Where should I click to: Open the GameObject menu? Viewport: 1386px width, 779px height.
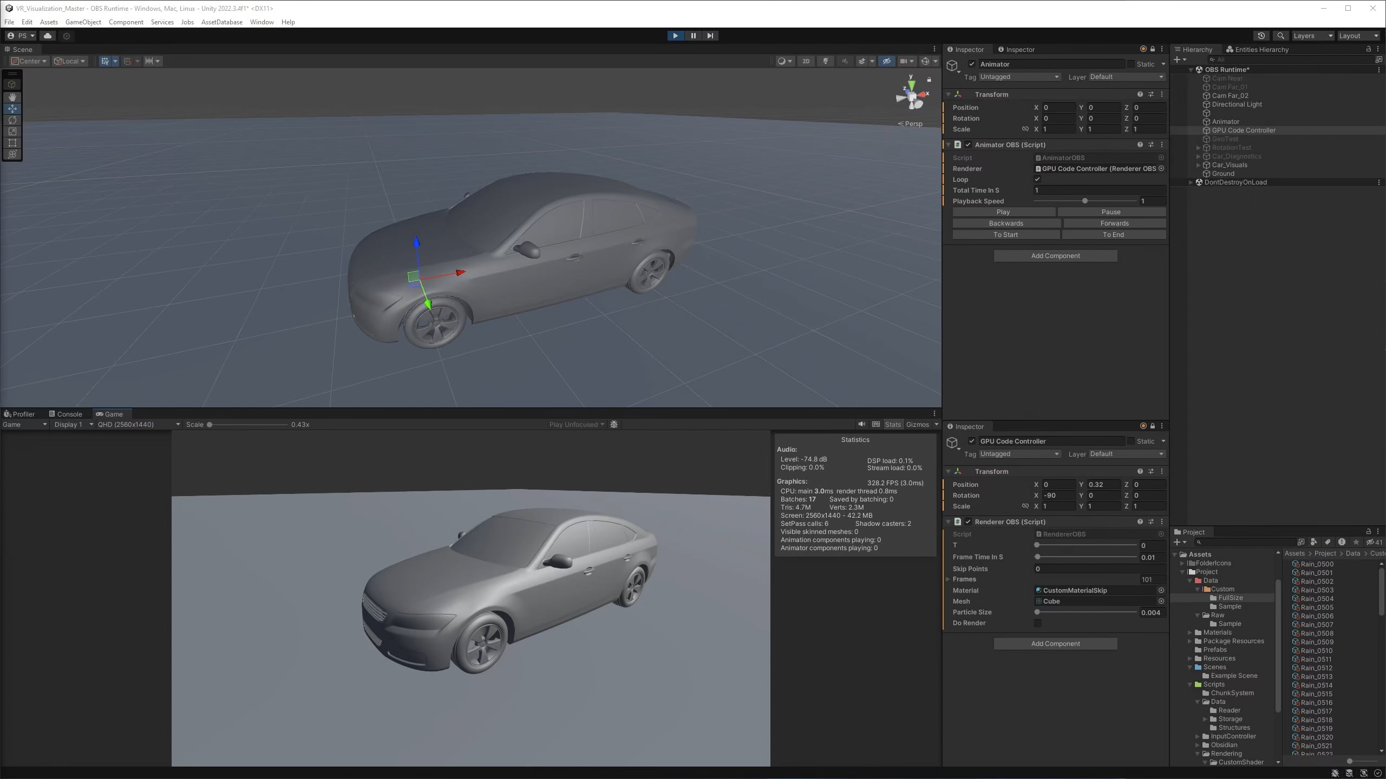point(82,22)
